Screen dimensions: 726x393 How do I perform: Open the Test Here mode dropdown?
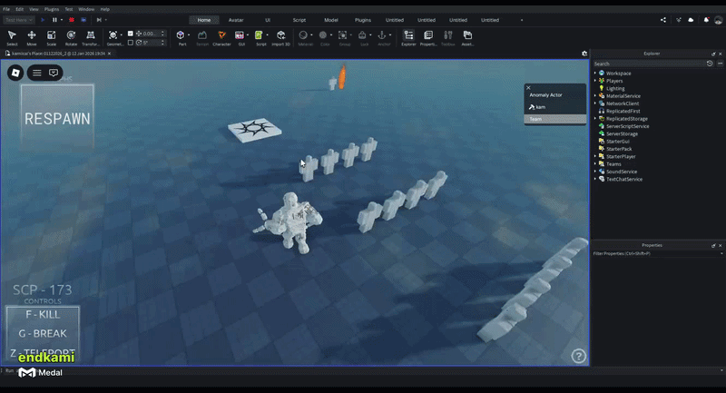[x=18, y=20]
